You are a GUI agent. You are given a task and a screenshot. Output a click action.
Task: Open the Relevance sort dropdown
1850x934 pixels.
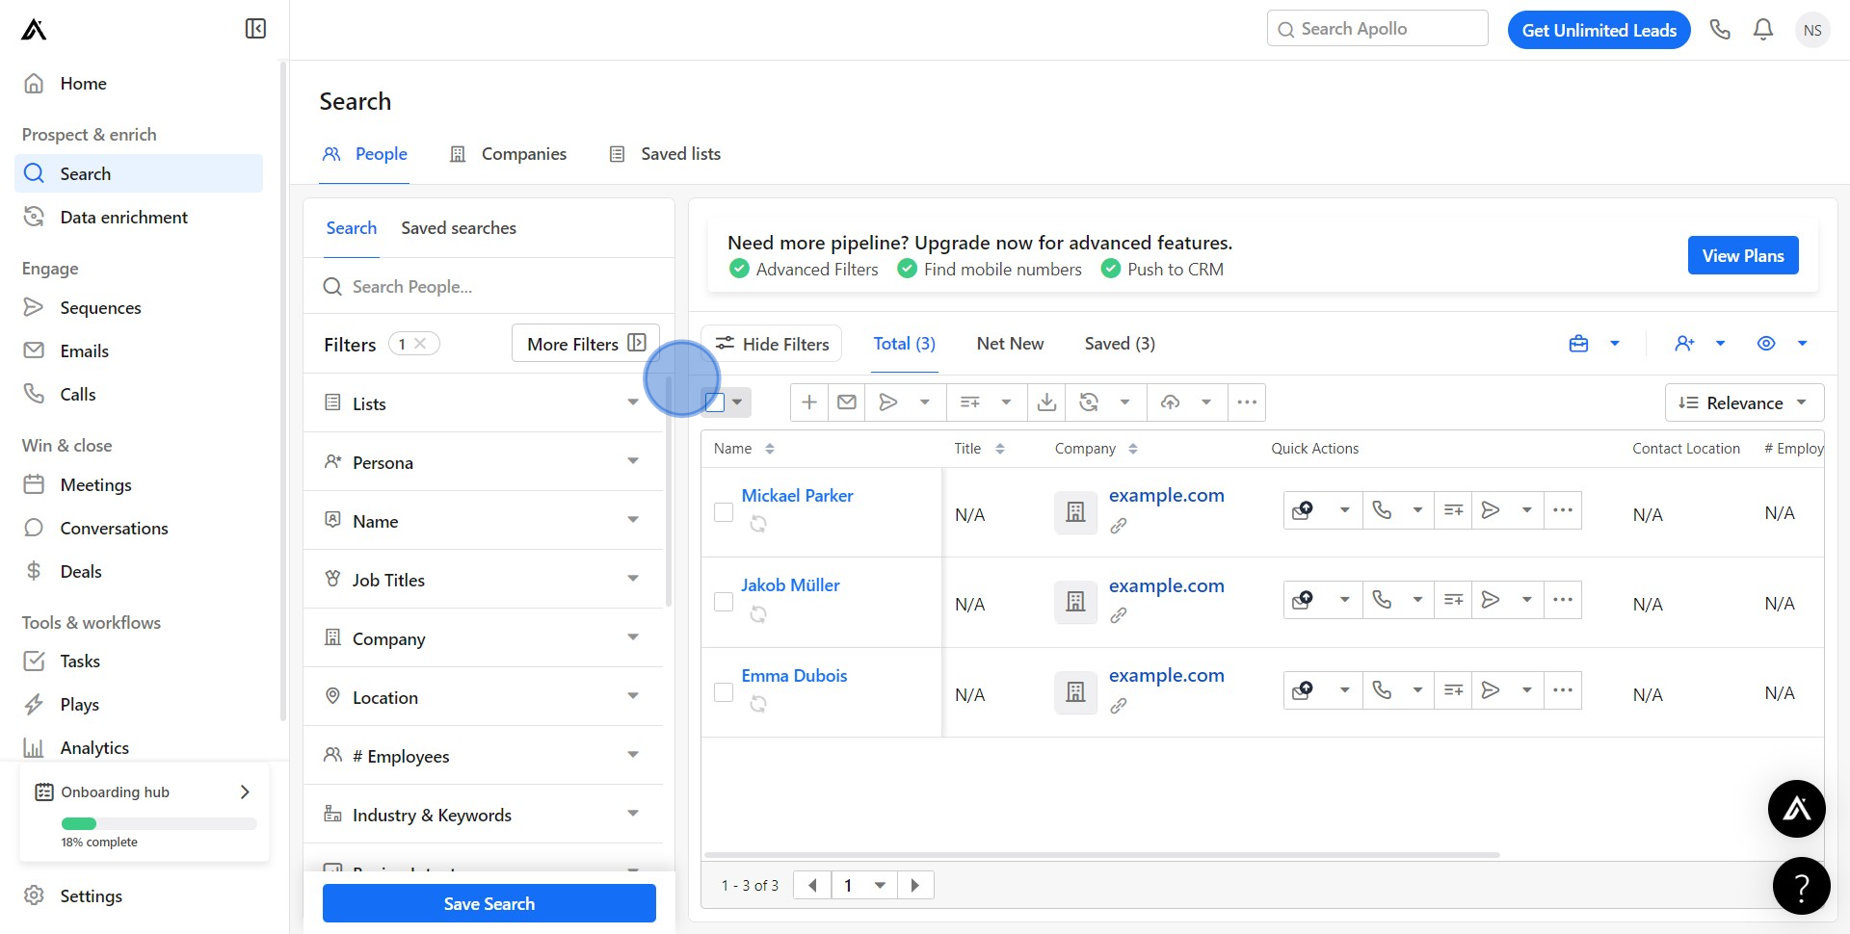point(1744,402)
